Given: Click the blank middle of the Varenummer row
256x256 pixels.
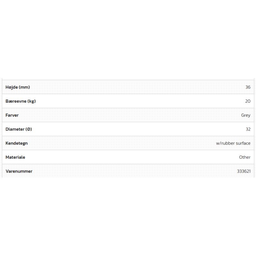Looking at the screenshot, I should (128, 171).
